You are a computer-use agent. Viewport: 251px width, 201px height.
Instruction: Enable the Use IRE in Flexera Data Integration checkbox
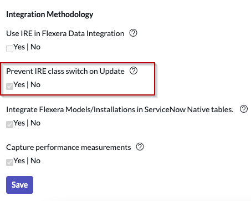click(x=9, y=49)
